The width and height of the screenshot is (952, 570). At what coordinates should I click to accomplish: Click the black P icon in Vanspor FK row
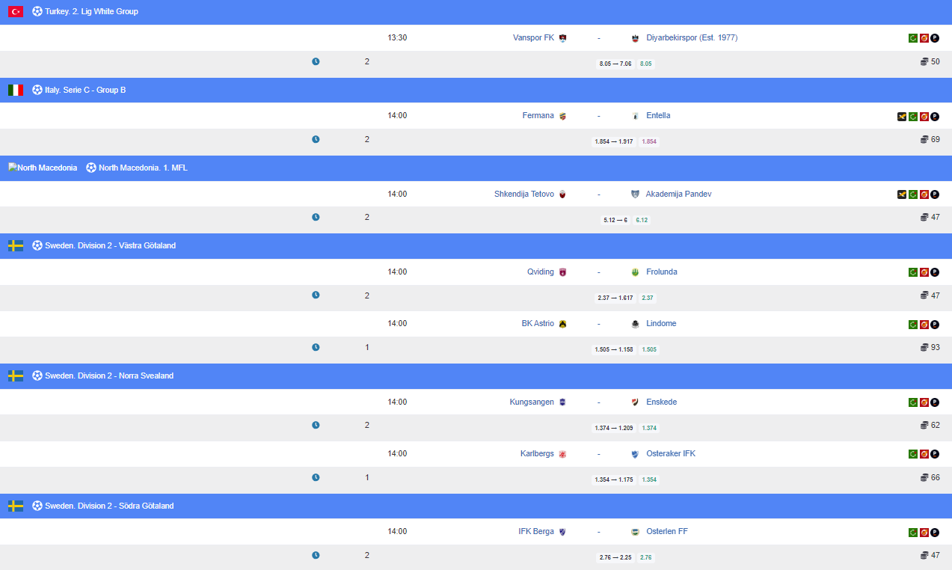[x=935, y=38]
